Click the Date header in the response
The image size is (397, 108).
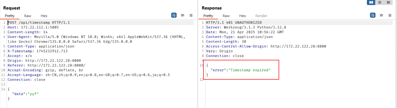(x=245, y=32)
